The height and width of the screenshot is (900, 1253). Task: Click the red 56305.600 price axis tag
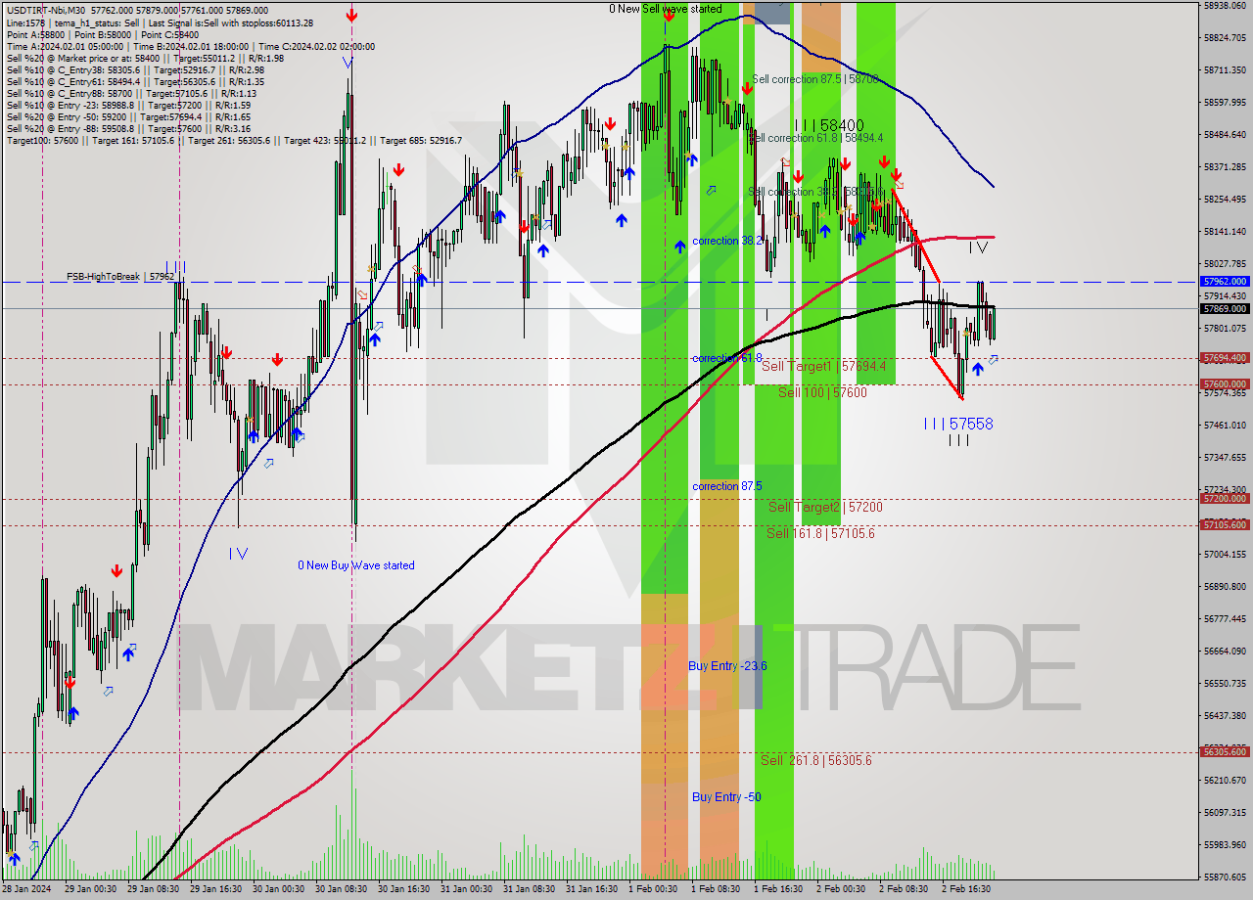[1224, 751]
